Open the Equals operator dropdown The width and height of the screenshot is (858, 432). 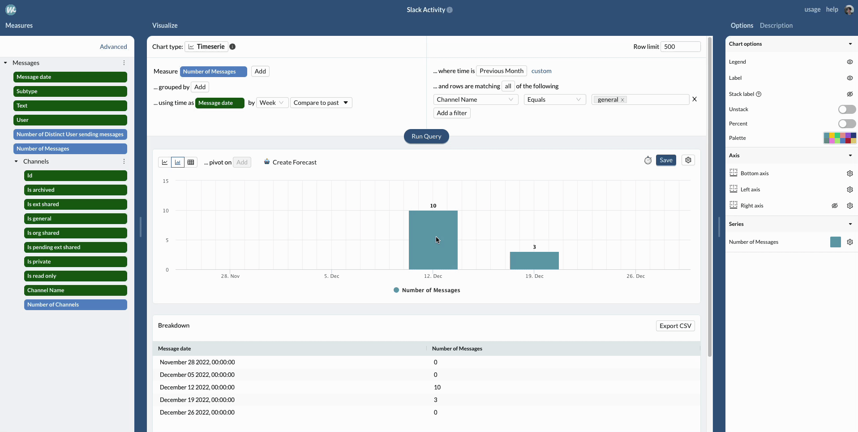(555, 99)
